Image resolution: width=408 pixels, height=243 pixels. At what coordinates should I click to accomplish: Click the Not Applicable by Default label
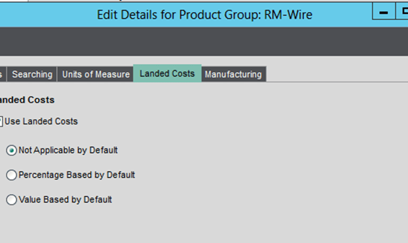68,150
